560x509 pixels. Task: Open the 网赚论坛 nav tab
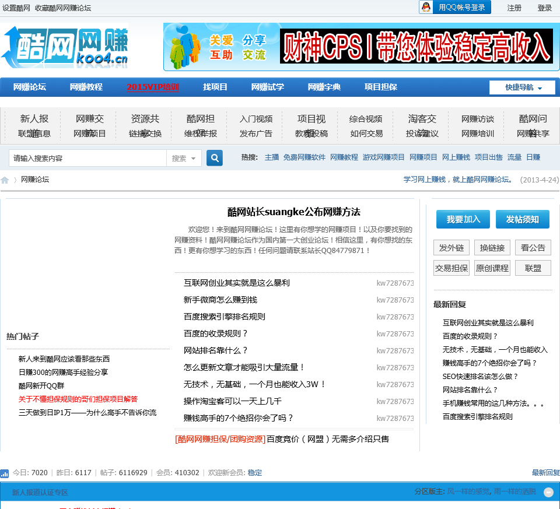tap(30, 87)
